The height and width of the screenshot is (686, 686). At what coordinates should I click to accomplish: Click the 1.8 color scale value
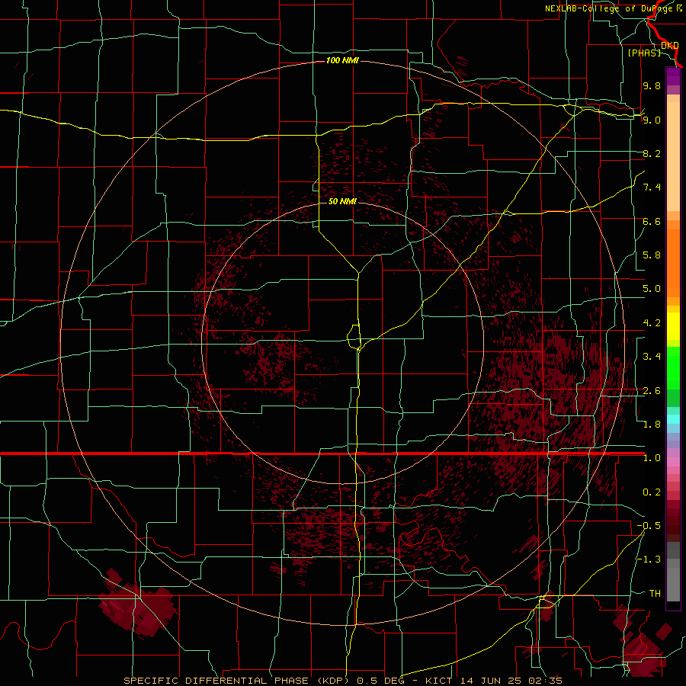point(652,425)
